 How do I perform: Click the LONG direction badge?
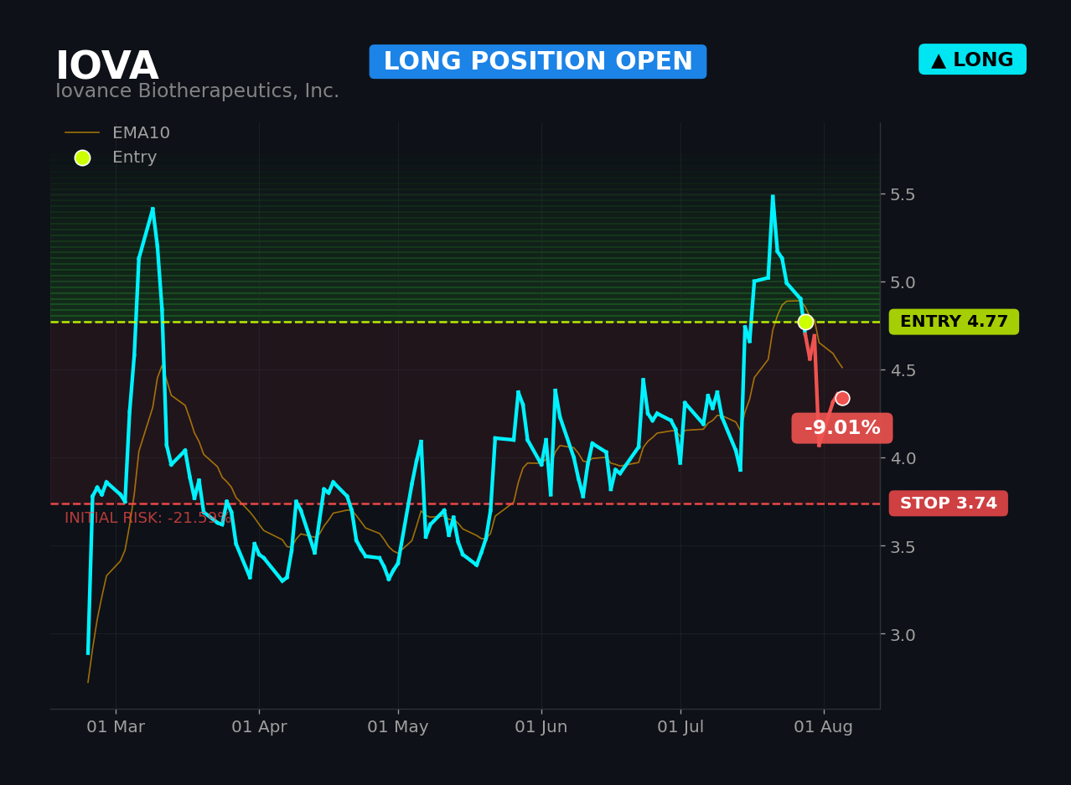(x=972, y=59)
